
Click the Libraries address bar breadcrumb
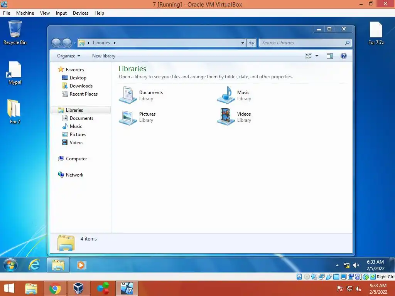point(101,43)
